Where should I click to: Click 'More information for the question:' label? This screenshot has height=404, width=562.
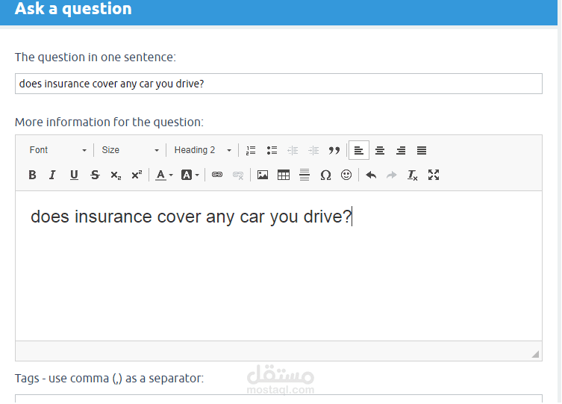tap(109, 122)
